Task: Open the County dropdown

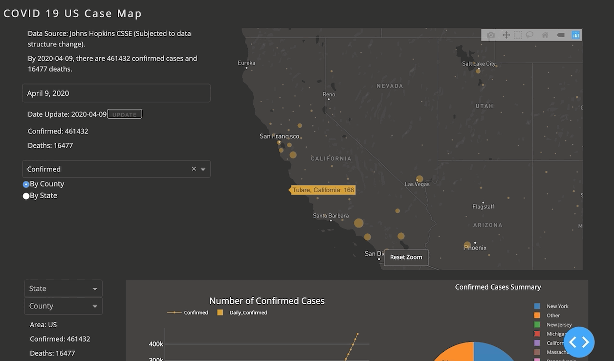Action: coord(63,306)
